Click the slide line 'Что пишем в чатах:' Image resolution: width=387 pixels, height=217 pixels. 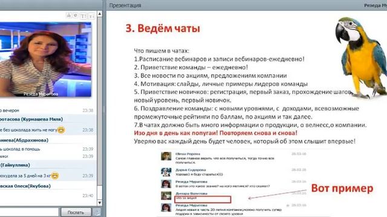pos(161,51)
